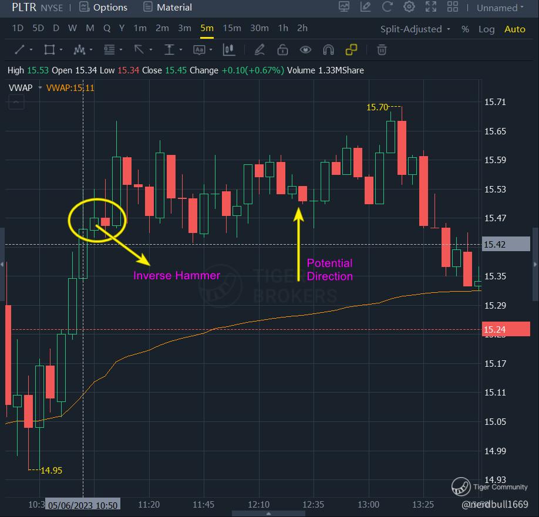Select the 15m interval
The image size is (539, 517).
232,28
